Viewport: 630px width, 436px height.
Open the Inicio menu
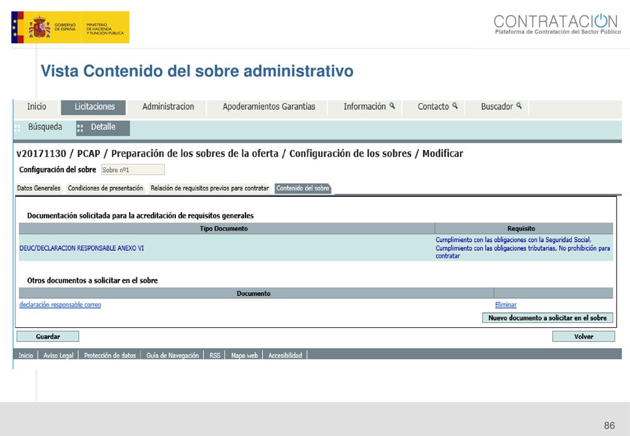(36, 106)
